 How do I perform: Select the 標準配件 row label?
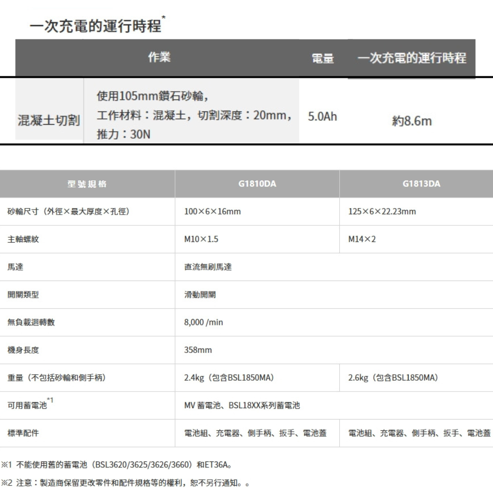(x=23, y=433)
